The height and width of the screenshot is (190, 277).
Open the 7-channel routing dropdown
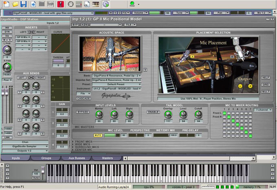tap(263, 110)
